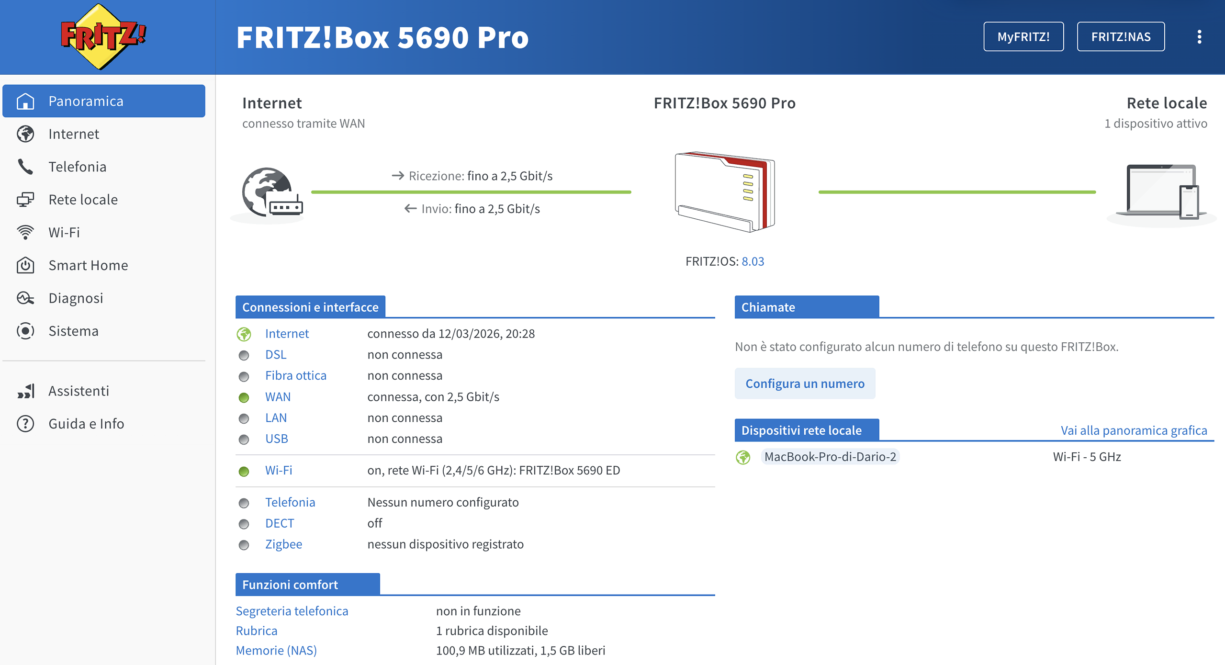Click the 'connessa, con 2,5 Gbit/s' status text
Image resolution: width=1225 pixels, height=665 pixels.
coord(433,397)
